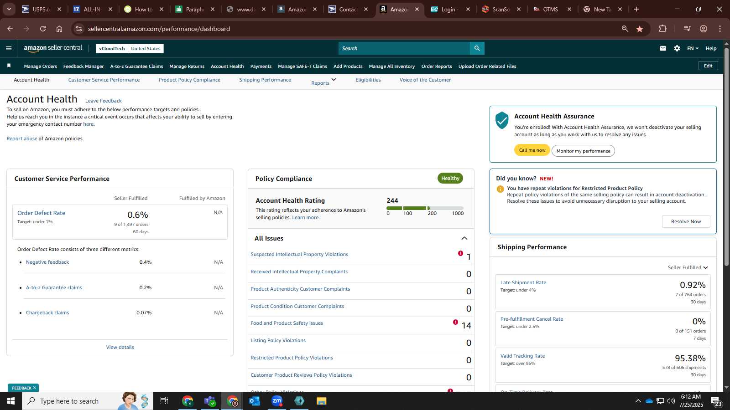This screenshot has height=410, width=730.
Task: Click the Edit button in nav bar
Action: tap(708, 66)
